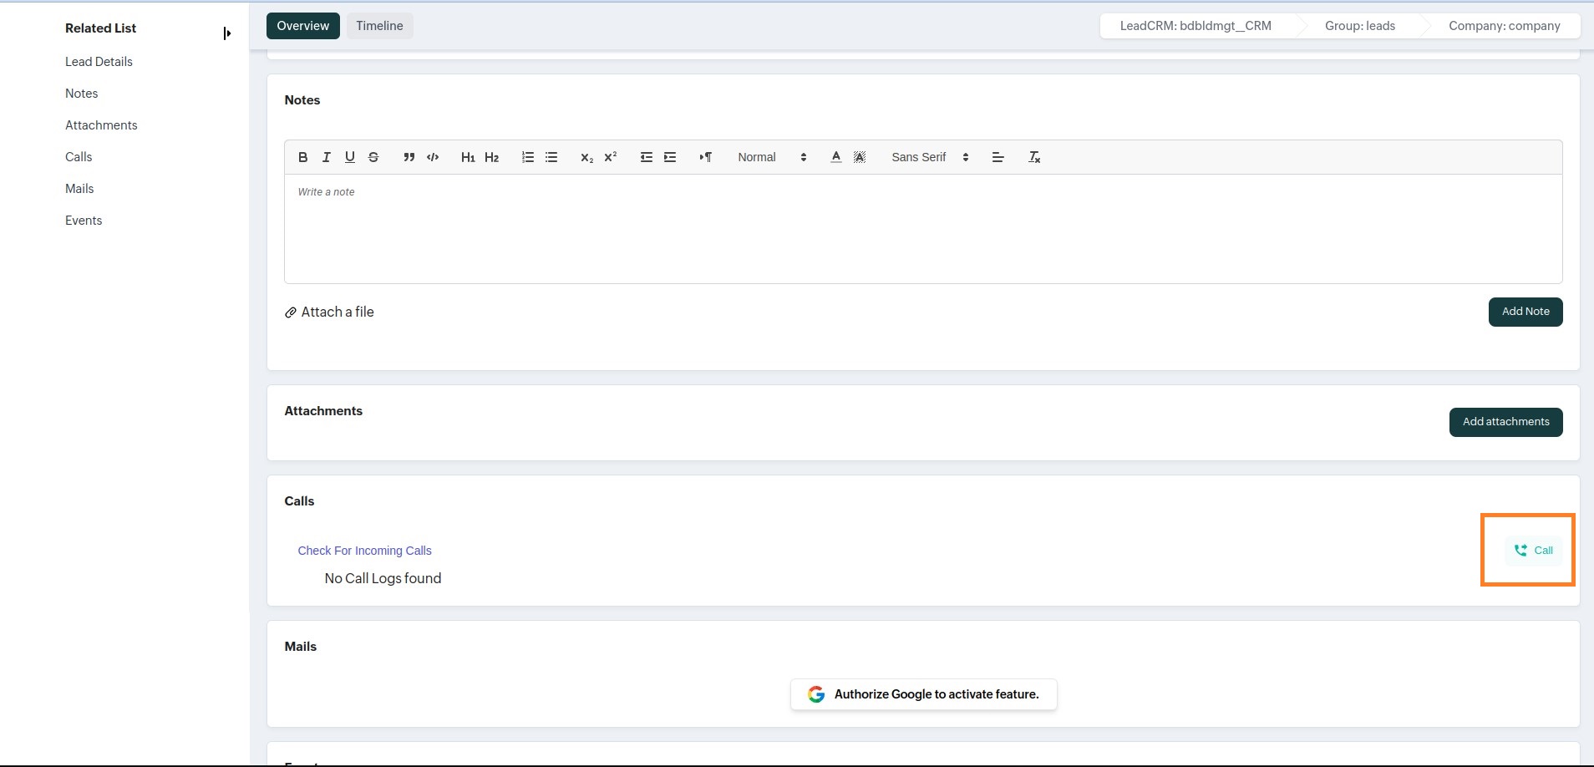This screenshot has height=767, width=1594.
Task: Clear formatting from note text
Action: (x=1034, y=157)
